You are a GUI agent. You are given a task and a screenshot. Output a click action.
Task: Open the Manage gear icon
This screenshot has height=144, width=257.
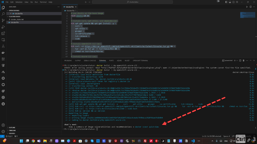(x=3, y=131)
